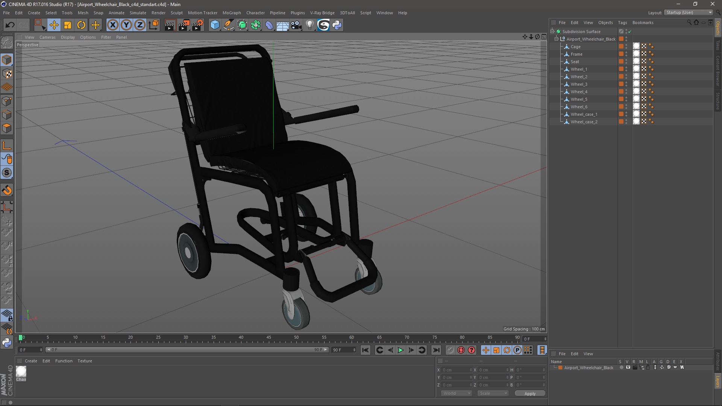Toggle Autokeying button
722x406 pixels.
461,350
